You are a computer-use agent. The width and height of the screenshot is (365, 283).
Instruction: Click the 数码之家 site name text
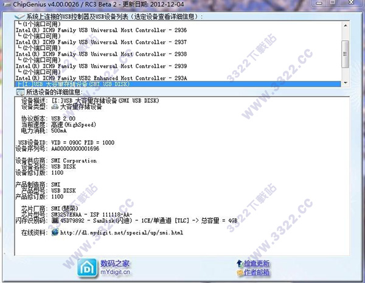pyautogui.click(x=115, y=264)
